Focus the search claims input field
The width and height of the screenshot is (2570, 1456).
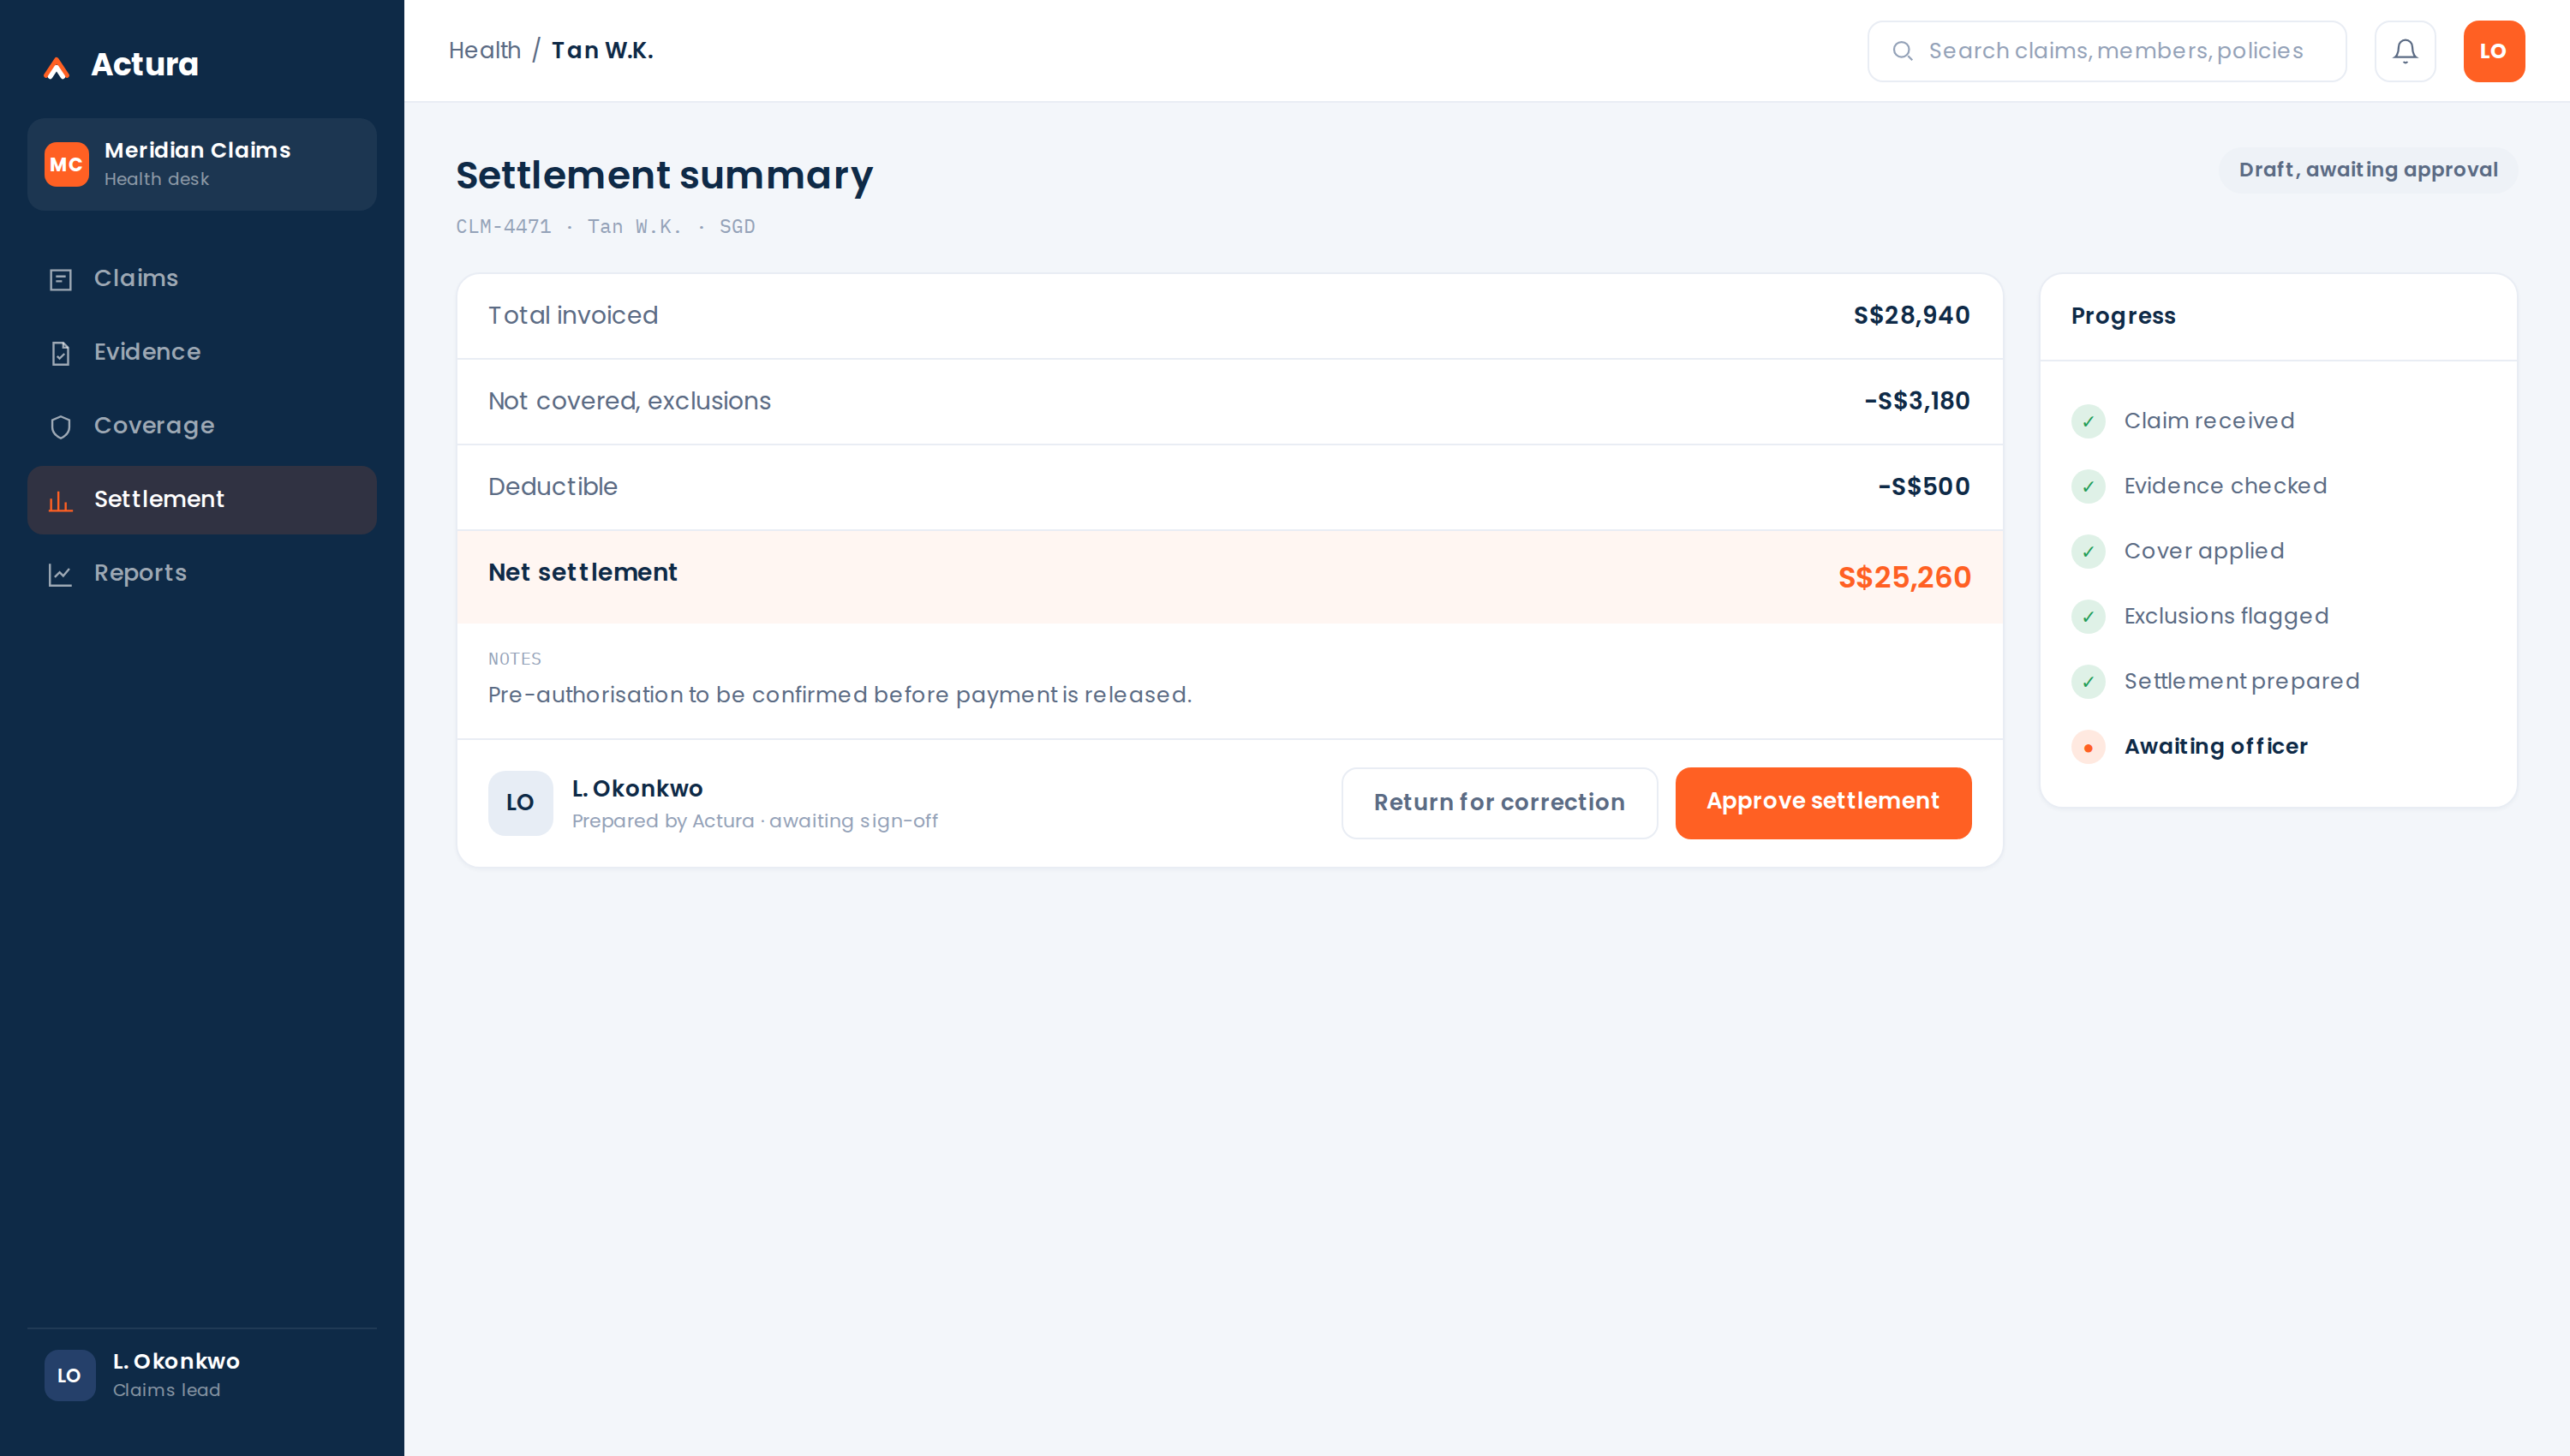click(x=2105, y=51)
